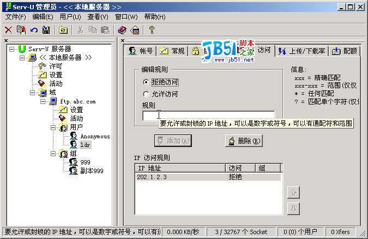
Task: Select 设置 under ftp.abc.com
Action: click(76, 110)
